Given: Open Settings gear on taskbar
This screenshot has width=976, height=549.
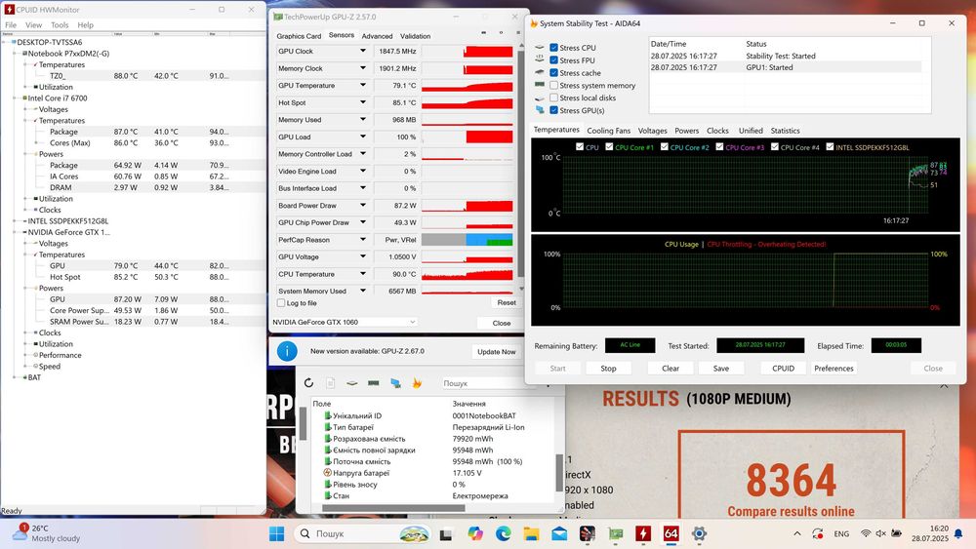Looking at the screenshot, I should [699, 533].
